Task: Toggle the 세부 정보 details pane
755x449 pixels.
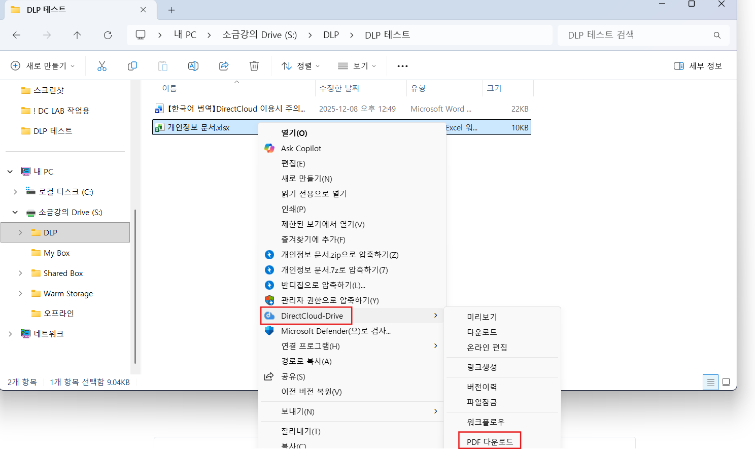Action: tap(698, 66)
